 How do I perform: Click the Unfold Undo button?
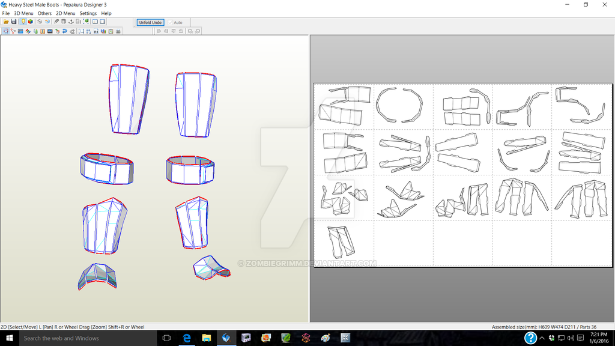[150, 22]
